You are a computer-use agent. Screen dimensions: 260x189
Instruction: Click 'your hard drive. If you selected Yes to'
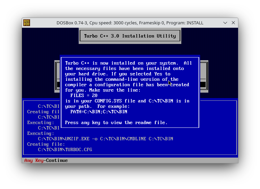click(118, 74)
